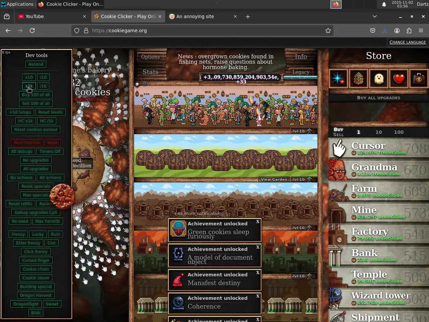Dismiss the Manafest destiny notification
429x322 pixels.
[x=258, y=273]
